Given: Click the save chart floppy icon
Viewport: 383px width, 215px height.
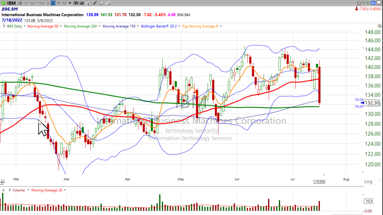Looking at the screenshot, I should [379, 3].
